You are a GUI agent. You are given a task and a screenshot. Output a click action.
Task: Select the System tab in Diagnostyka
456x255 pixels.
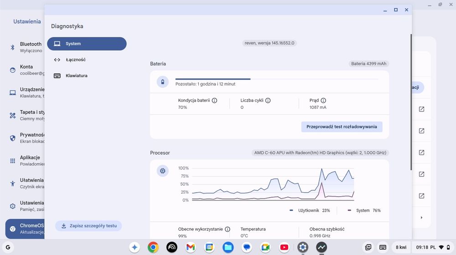pos(87,44)
